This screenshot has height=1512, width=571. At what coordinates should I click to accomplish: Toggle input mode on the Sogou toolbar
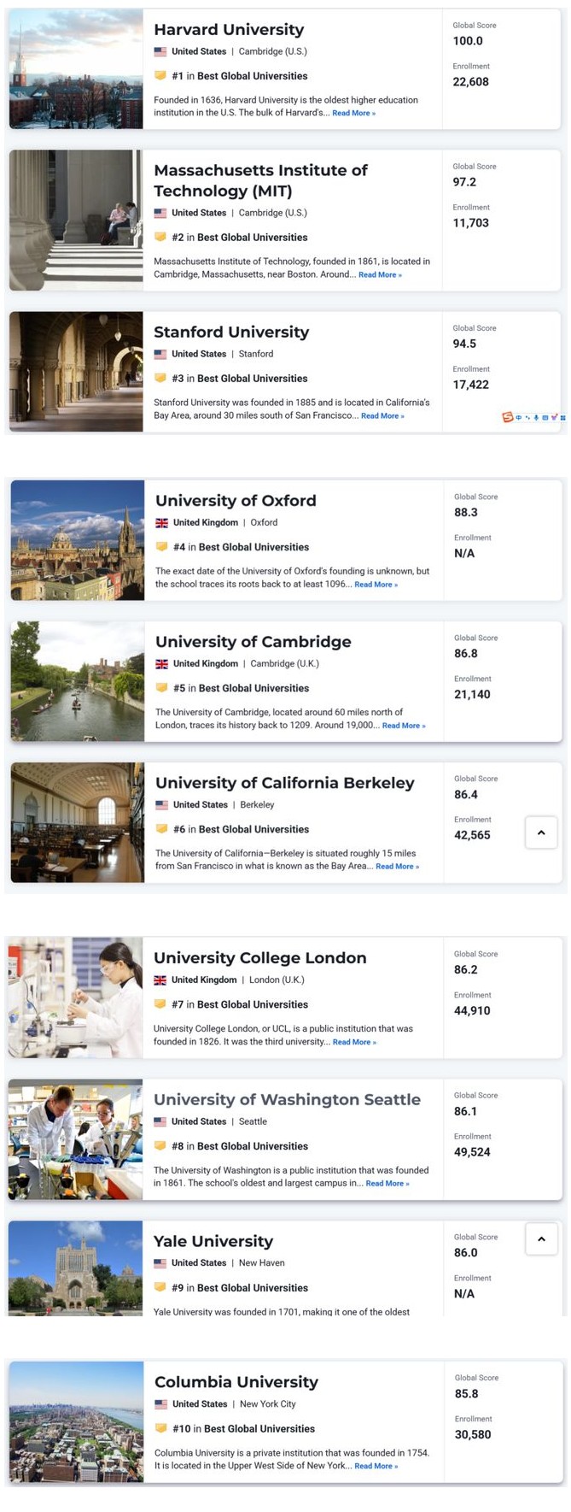click(518, 417)
